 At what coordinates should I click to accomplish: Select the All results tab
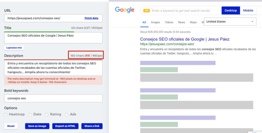click(x=144, y=22)
